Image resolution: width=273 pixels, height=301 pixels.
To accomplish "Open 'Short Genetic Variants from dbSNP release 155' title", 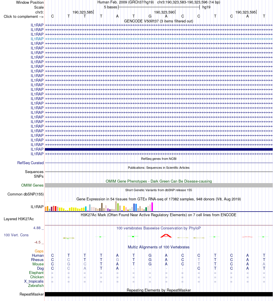I will pos(159,190).
